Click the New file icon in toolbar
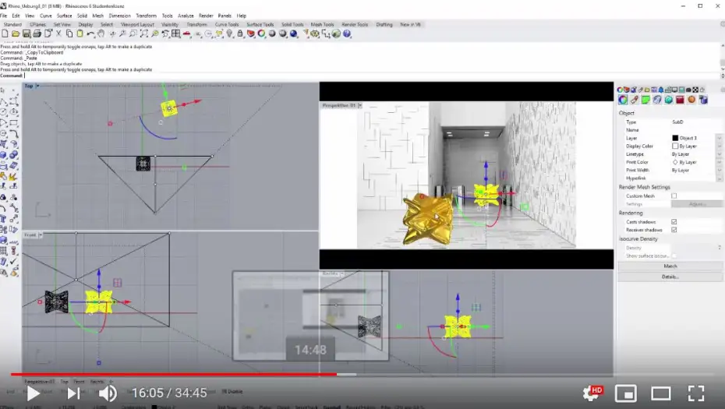Image resolution: width=725 pixels, height=409 pixels. point(5,33)
